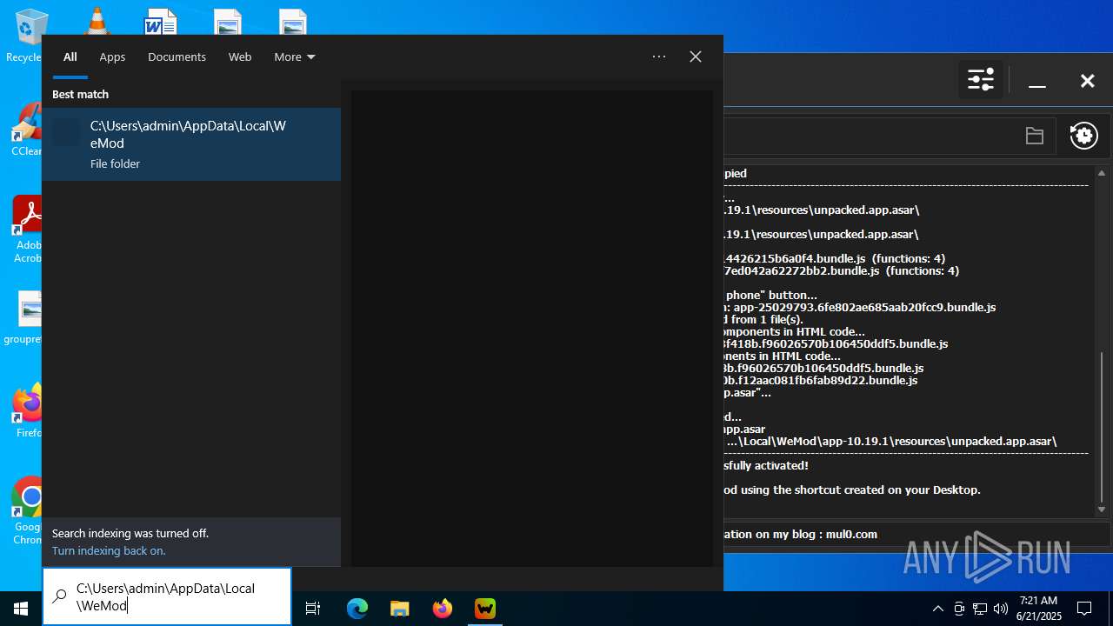Open the notification center icon
Screen dimensions: 1113x626
click(1084, 609)
